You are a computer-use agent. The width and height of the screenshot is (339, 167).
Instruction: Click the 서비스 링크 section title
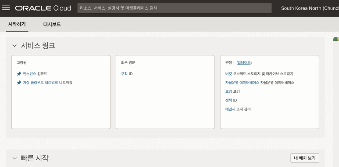tap(38, 46)
